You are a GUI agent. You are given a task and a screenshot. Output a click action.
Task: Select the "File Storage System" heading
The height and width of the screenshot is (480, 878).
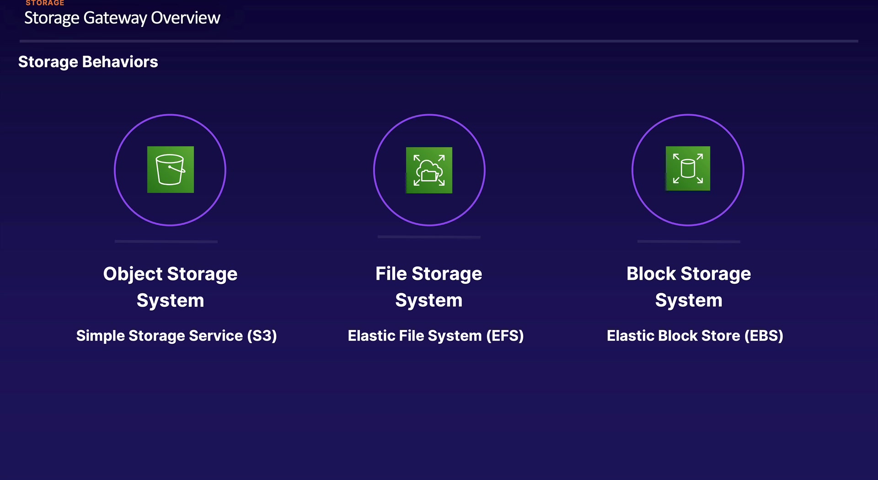coord(429,287)
